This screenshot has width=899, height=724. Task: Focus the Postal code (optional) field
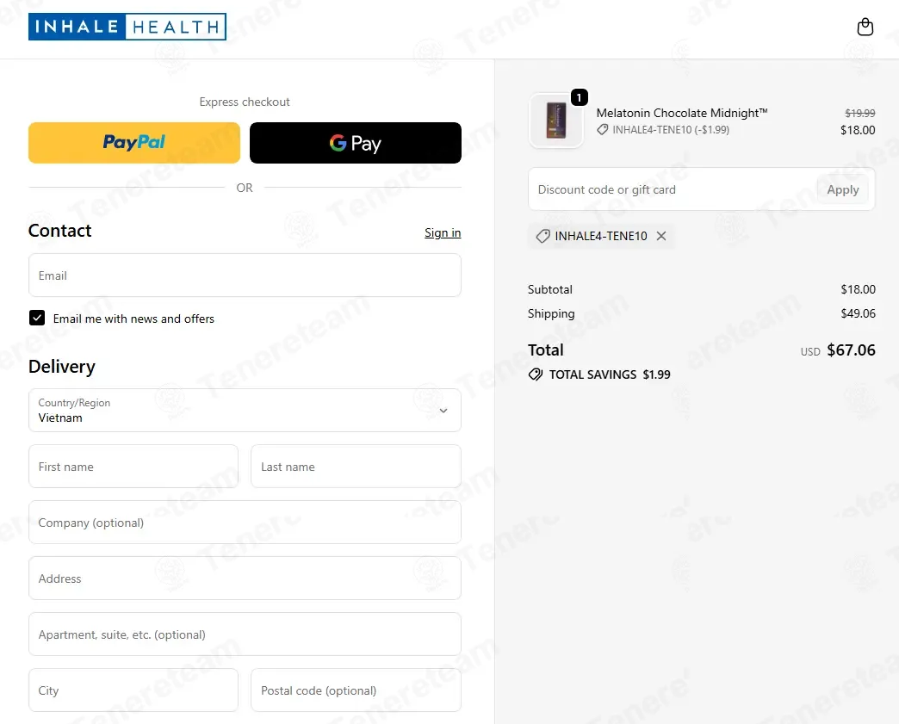pos(356,690)
